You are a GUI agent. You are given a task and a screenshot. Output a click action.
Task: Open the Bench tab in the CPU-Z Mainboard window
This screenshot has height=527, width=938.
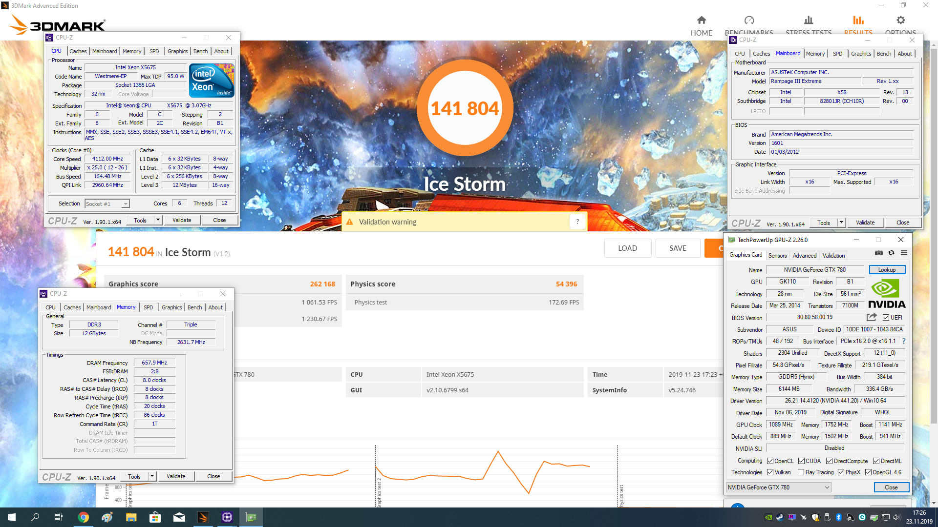point(884,54)
